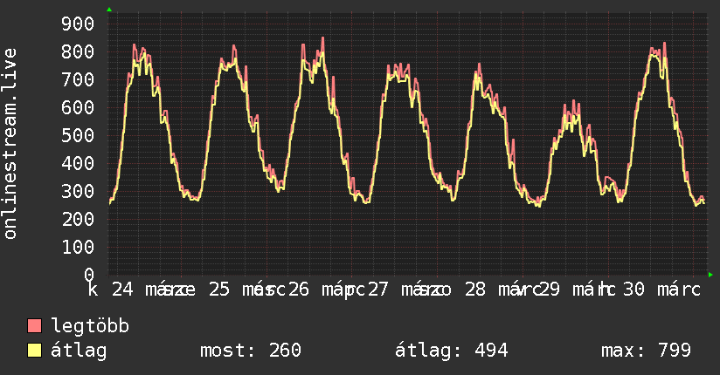Click the 200 y-axis label
The image size is (720, 375).
(78, 220)
